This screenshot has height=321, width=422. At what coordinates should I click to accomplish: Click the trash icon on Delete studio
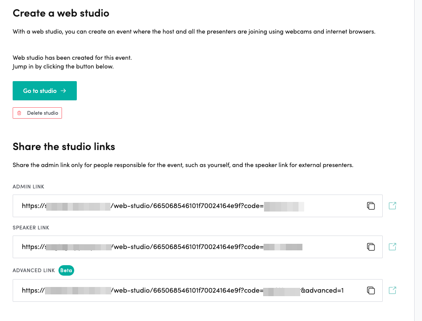(18, 113)
